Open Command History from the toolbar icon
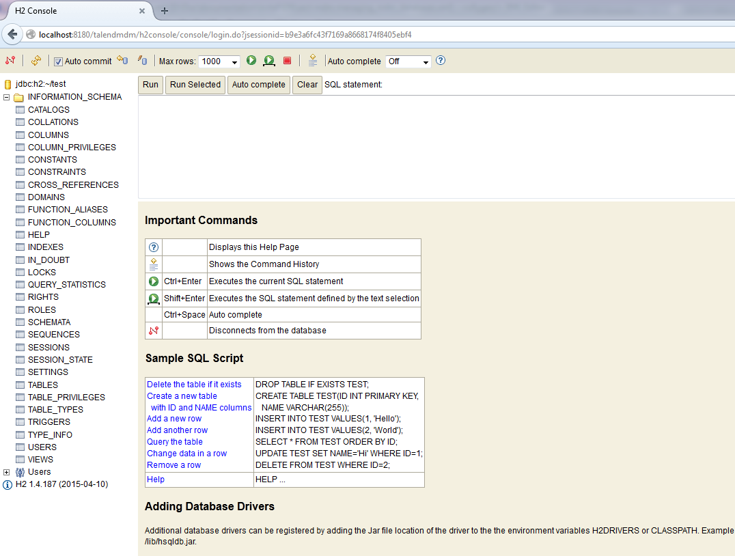 313,61
